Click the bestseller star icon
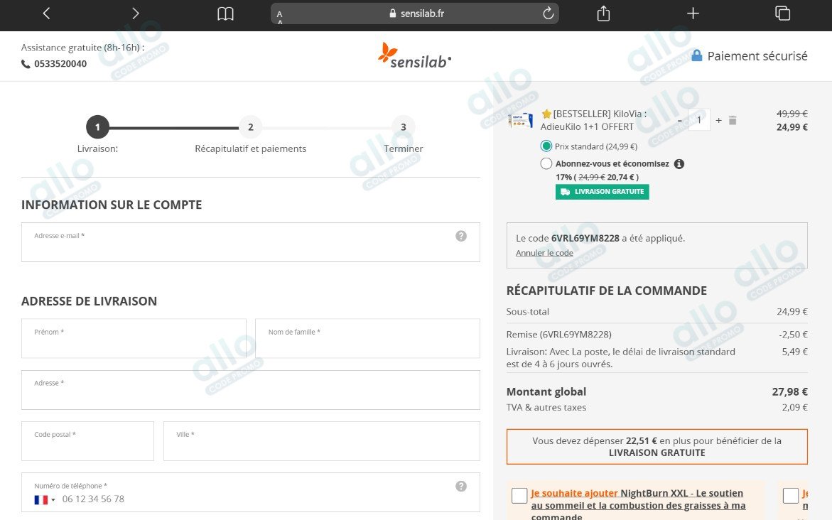Screen dimensions: 832x520 (x=546, y=114)
